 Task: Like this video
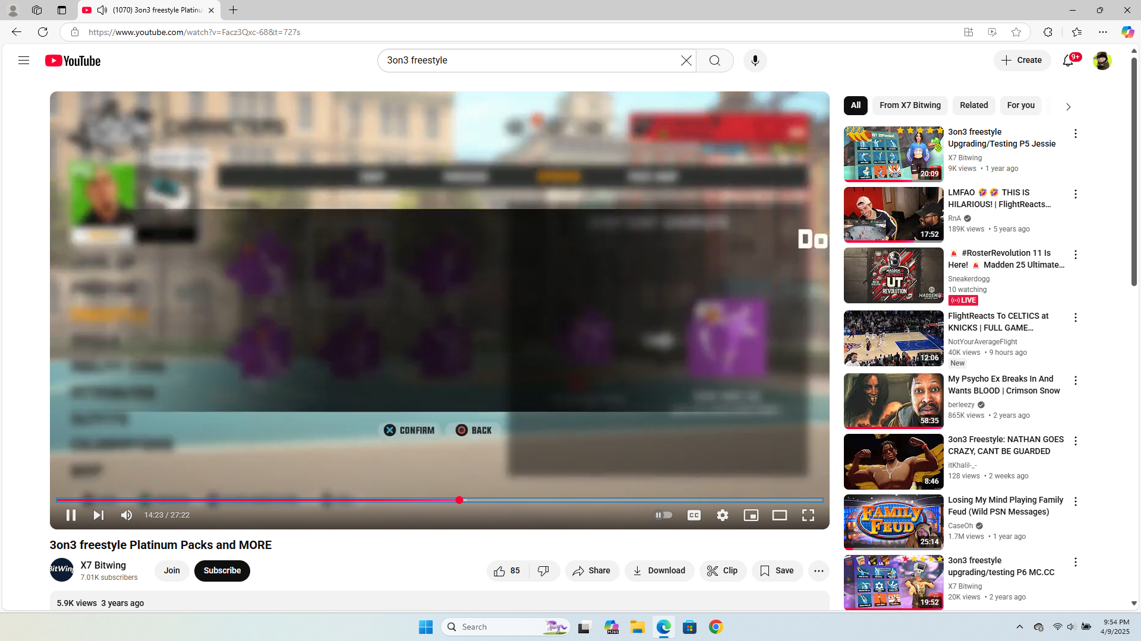[507, 571]
